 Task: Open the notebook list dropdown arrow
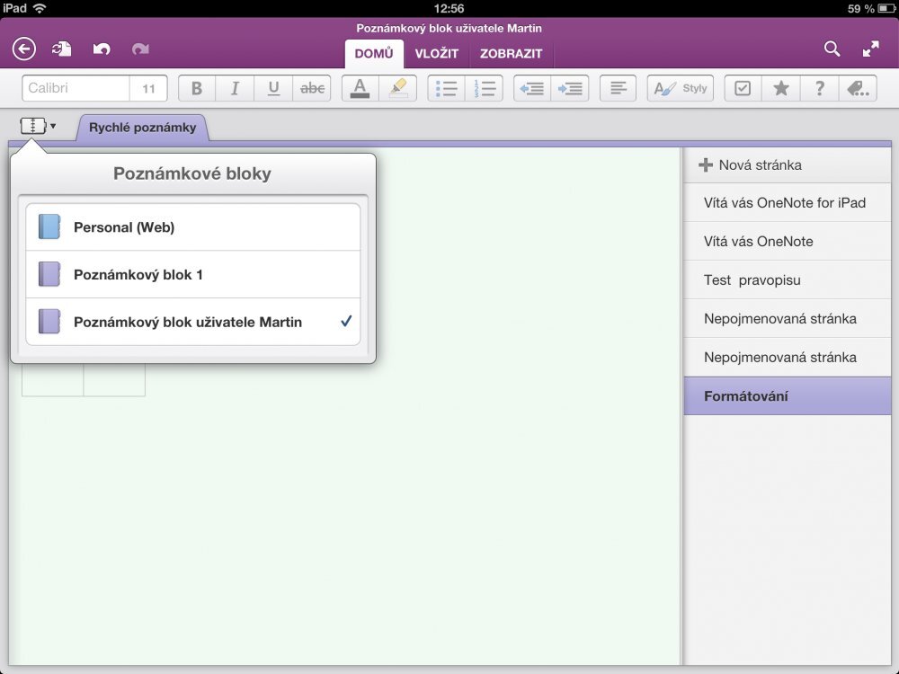50,126
